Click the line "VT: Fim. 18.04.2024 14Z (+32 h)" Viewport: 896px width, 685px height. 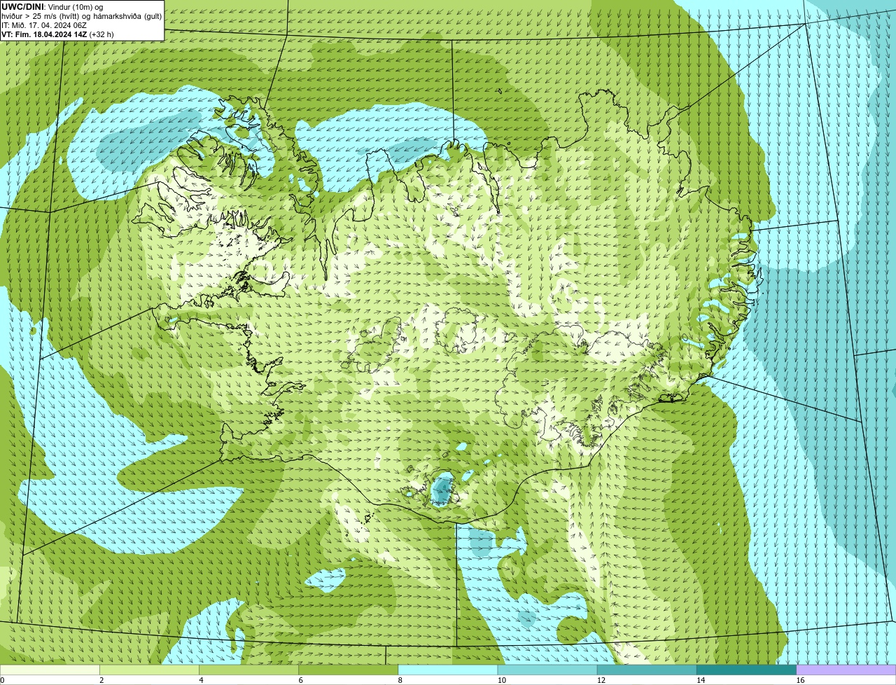[x=57, y=34]
